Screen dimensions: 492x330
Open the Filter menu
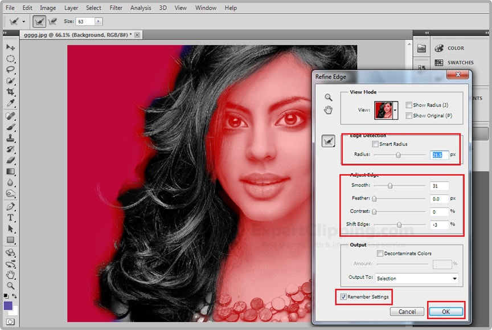click(116, 8)
